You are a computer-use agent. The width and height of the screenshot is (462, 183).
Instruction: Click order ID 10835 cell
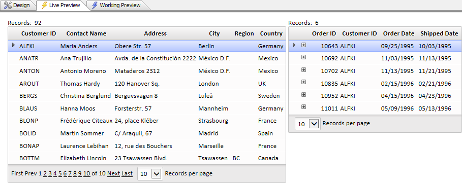click(329, 84)
